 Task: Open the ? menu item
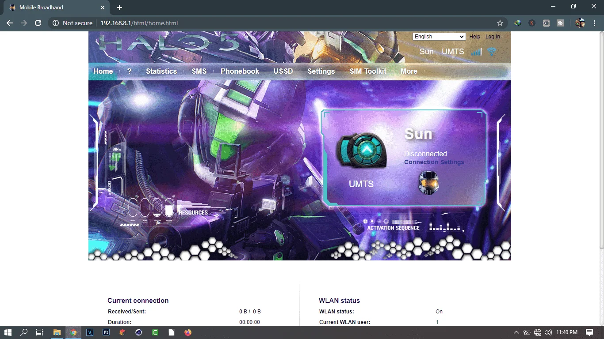(129, 71)
